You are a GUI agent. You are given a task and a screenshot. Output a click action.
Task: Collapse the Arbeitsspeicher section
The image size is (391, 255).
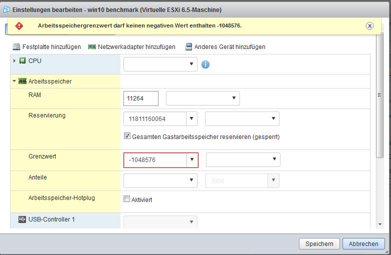click(14, 81)
